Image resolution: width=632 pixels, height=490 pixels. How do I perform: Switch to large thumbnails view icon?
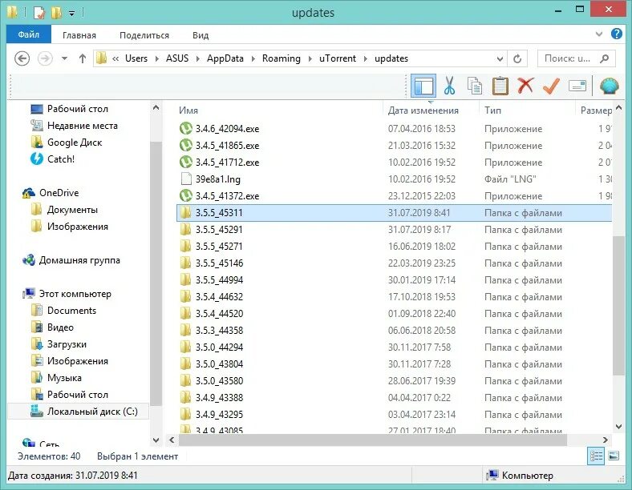click(x=614, y=456)
